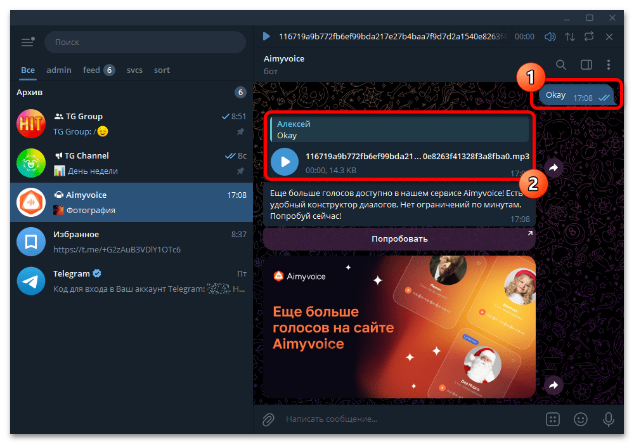Click the Aimyvoice promo text message
Image resolution: width=634 pixels, height=444 pixels.
coord(399,205)
